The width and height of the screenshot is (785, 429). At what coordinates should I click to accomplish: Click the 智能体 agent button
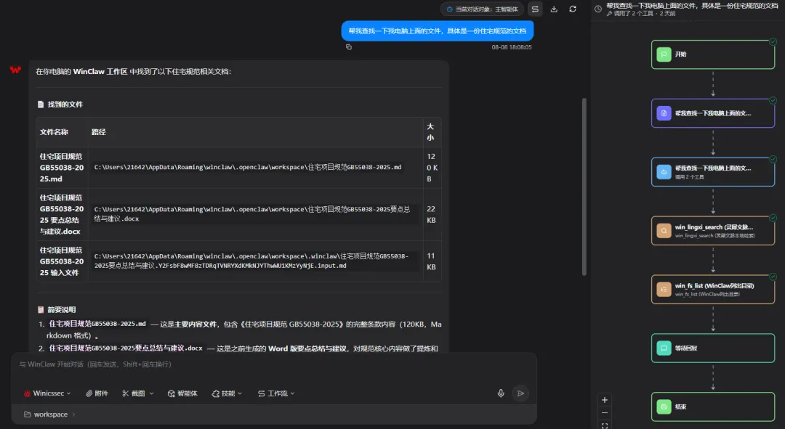pyautogui.click(x=182, y=393)
